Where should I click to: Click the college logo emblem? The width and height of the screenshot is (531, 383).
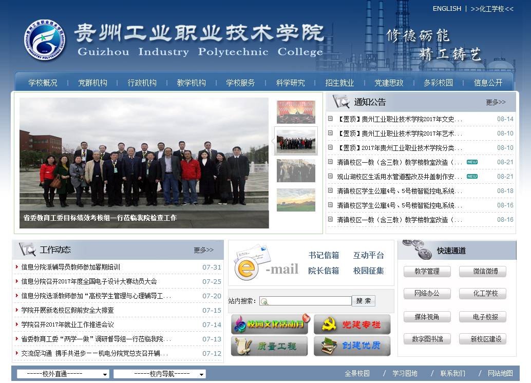(45, 41)
